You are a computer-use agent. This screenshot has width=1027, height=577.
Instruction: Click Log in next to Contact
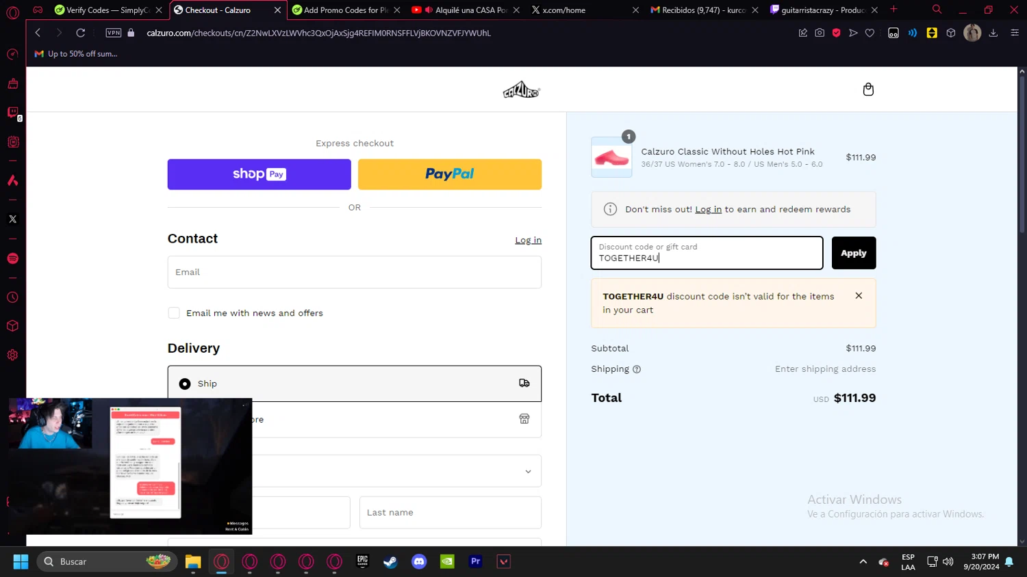click(528, 241)
